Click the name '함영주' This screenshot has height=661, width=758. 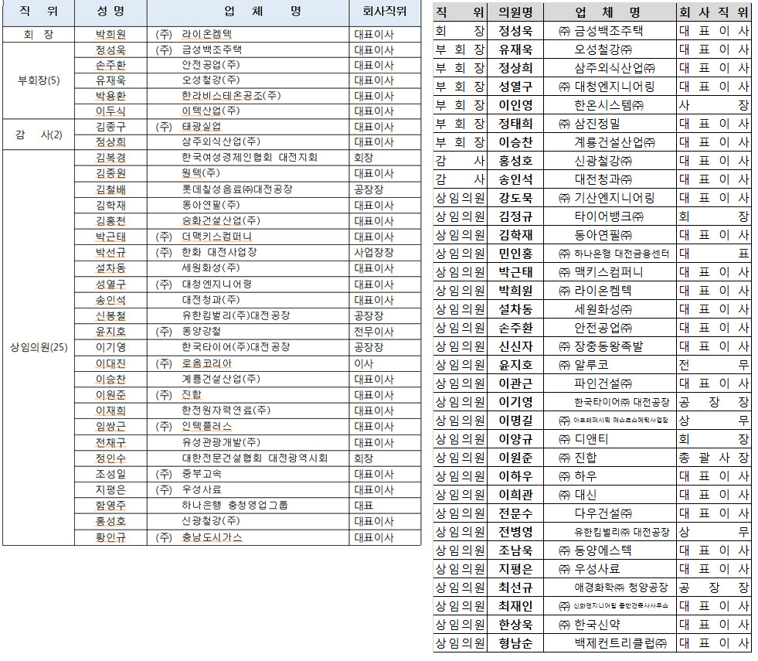[x=110, y=506]
